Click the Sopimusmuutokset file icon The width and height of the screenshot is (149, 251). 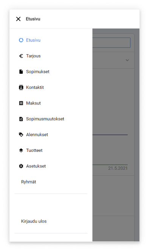[21, 119]
